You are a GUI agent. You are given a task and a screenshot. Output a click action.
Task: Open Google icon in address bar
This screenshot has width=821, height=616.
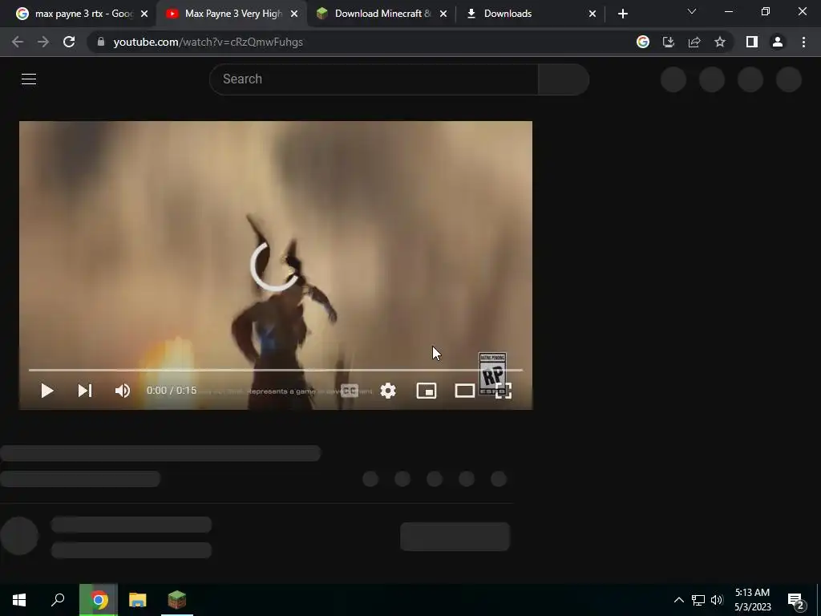coord(643,42)
